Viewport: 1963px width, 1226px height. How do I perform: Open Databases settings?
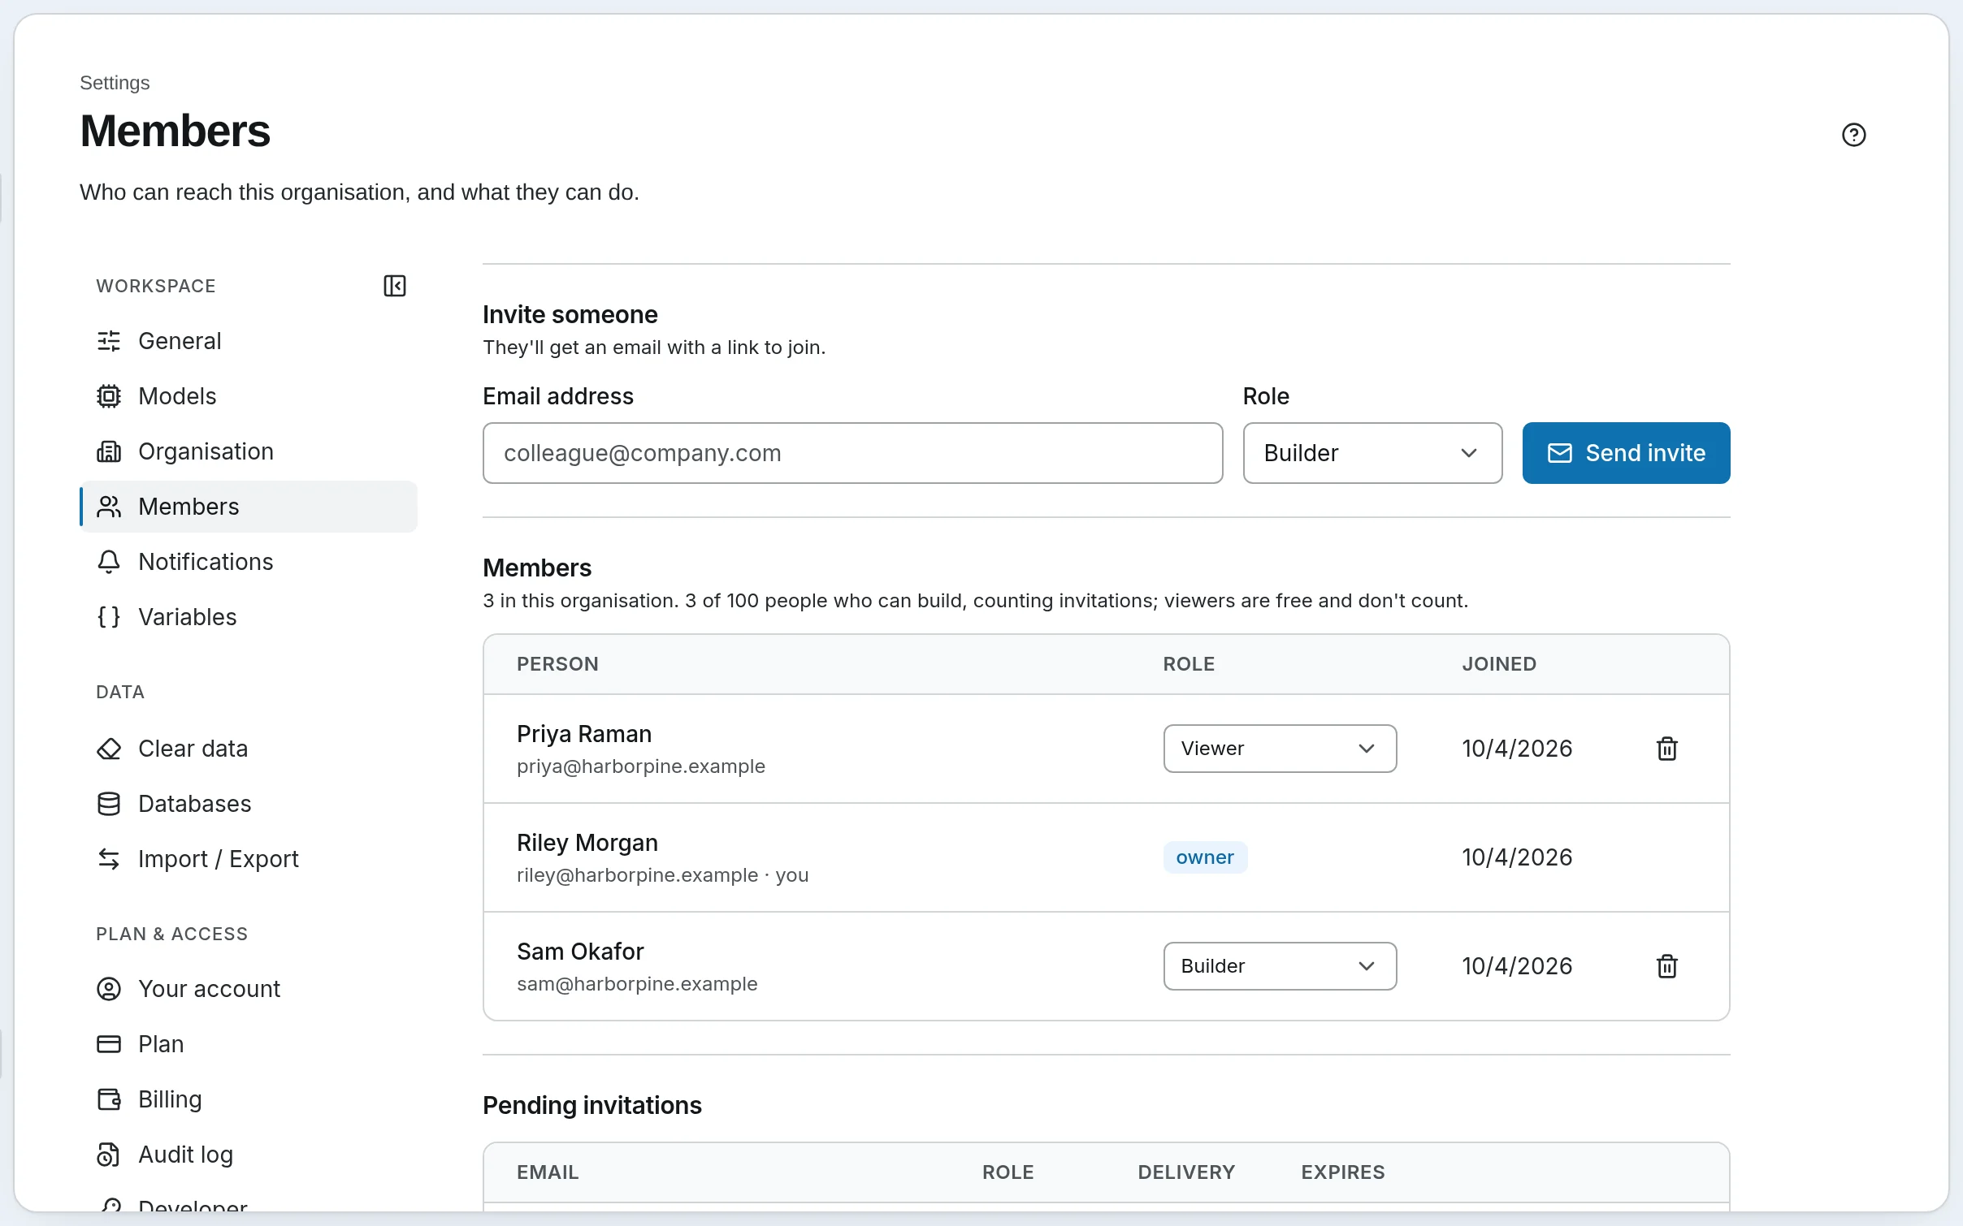click(x=249, y=804)
